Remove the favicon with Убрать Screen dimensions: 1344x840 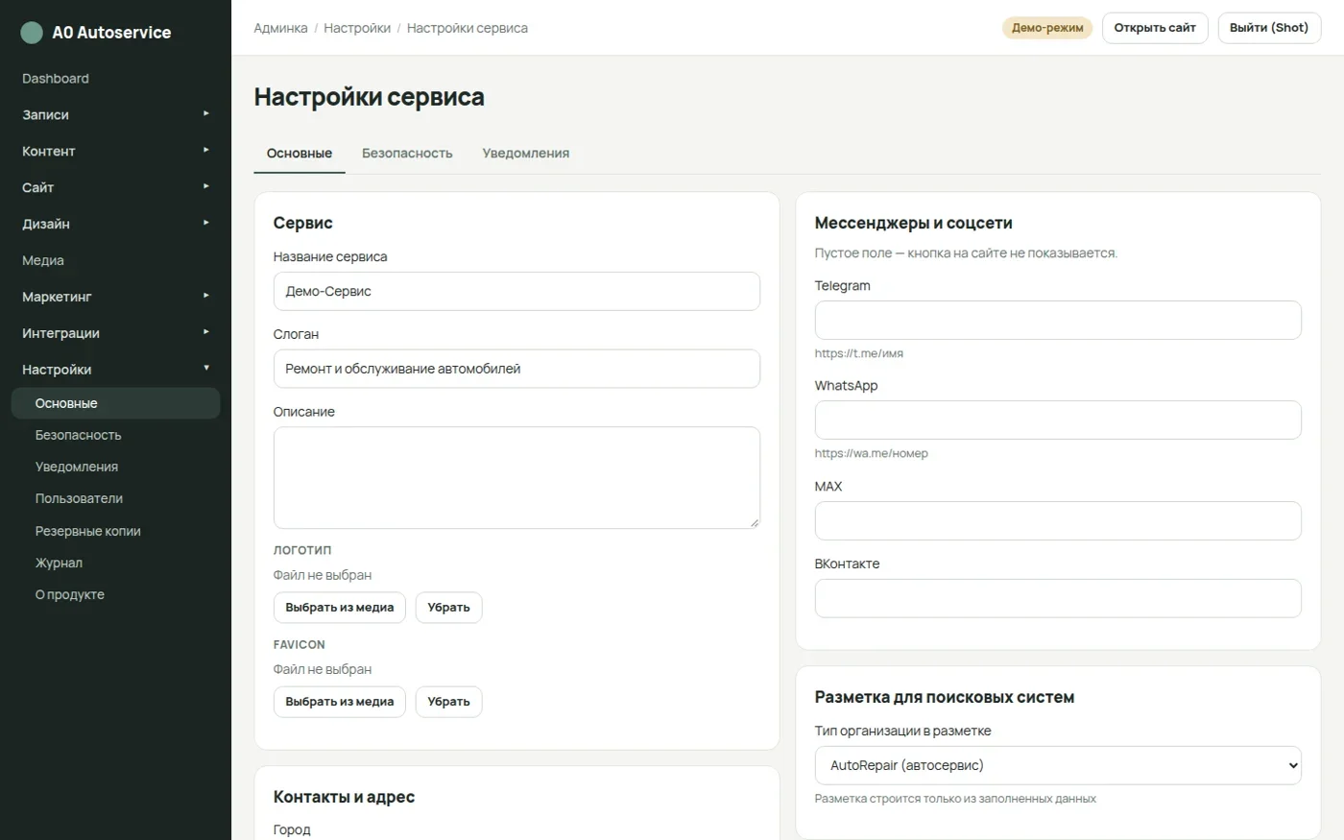coord(449,702)
